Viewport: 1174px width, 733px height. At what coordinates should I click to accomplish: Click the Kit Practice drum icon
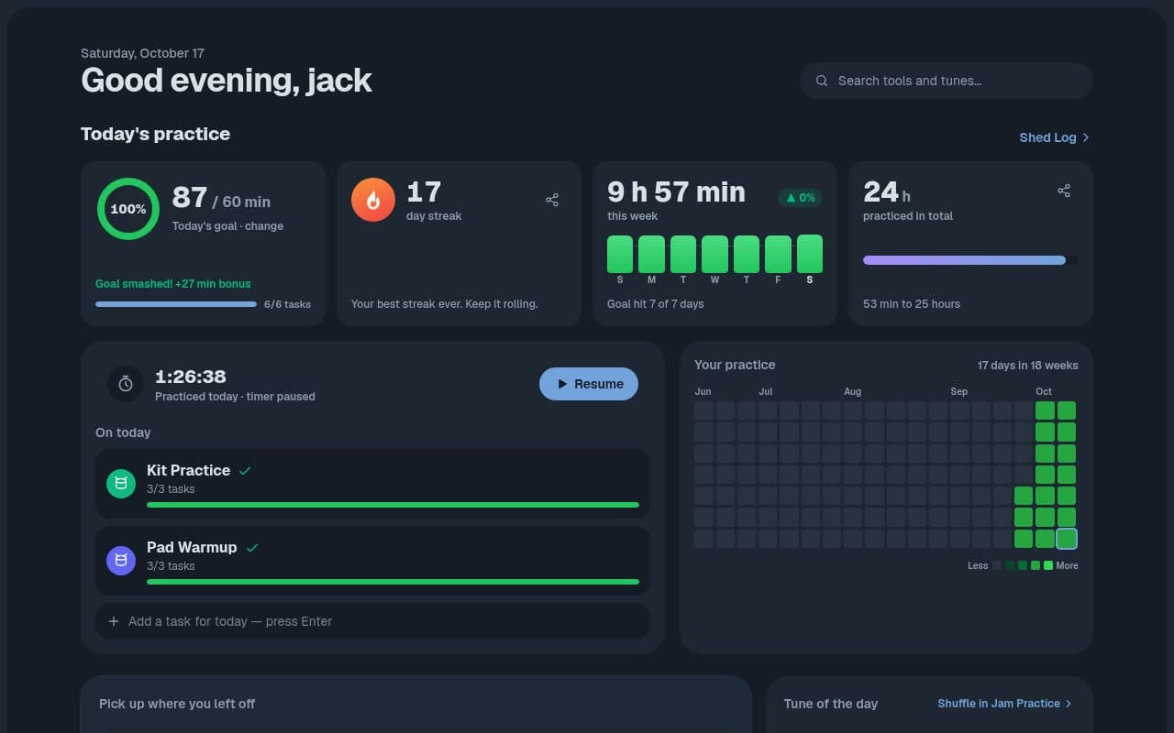[121, 484]
